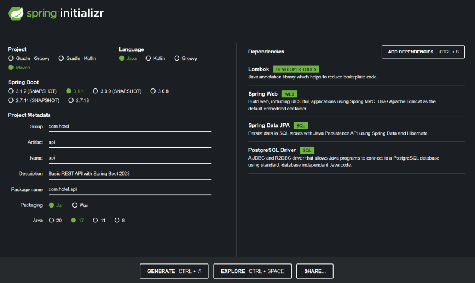475x283 pixels.
Task: Click the spring initializr wordmark
Action: click(x=65, y=13)
